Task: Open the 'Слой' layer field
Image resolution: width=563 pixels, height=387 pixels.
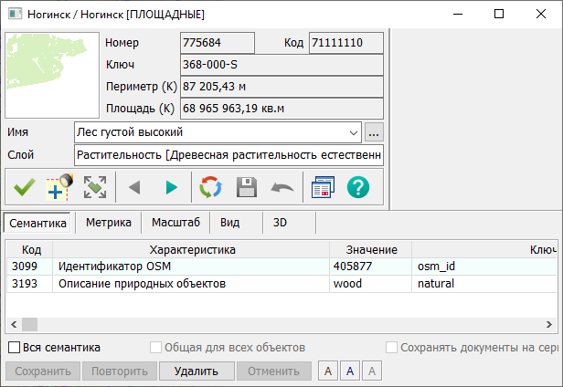Action: 228,155
